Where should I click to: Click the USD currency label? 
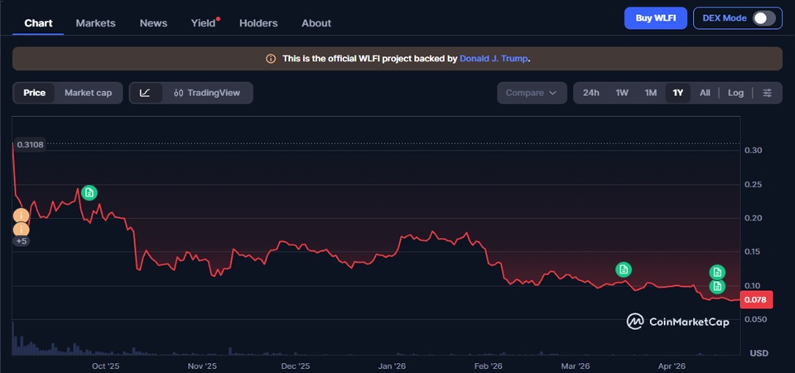point(759,353)
